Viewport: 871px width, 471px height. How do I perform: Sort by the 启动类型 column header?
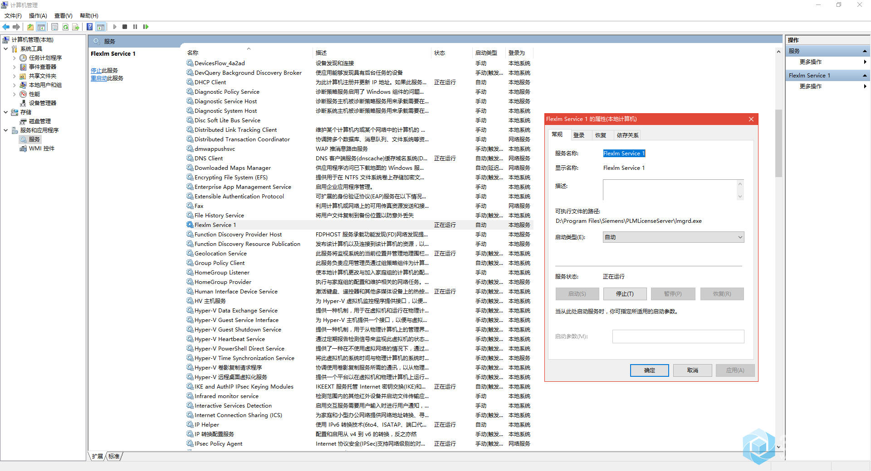[x=489, y=53]
